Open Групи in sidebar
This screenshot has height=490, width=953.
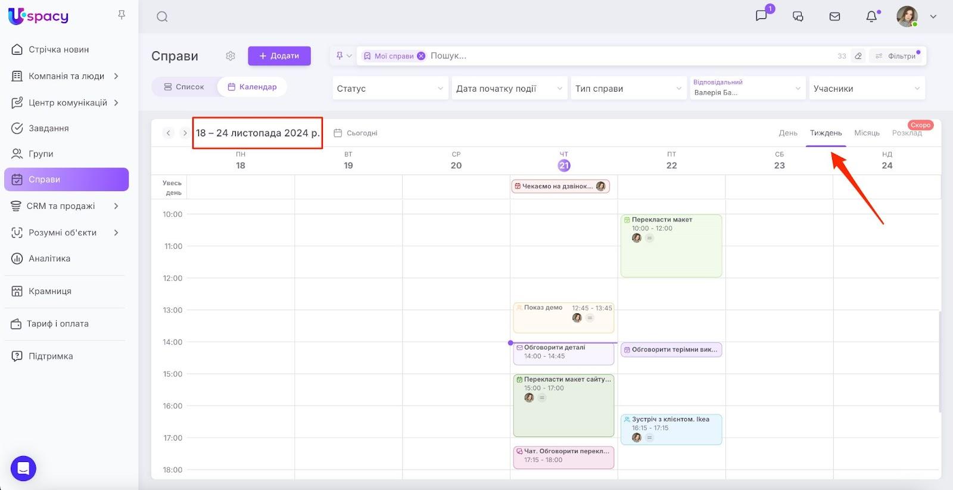[41, 154]
